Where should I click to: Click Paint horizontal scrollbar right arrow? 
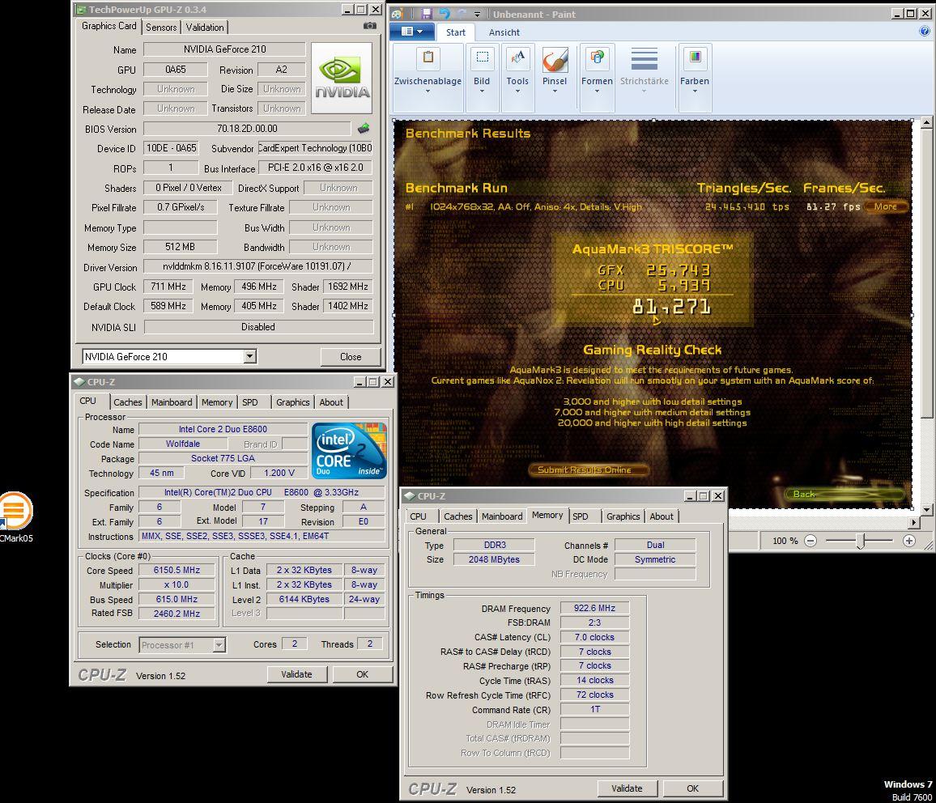tap(914, 522)
